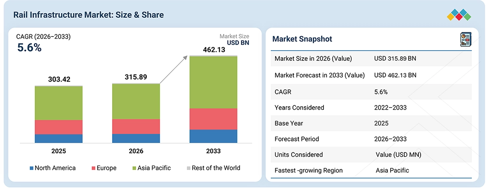Click the '2022–2033' table value
Viewport: 486px width, 189px height.
[390, 107]
